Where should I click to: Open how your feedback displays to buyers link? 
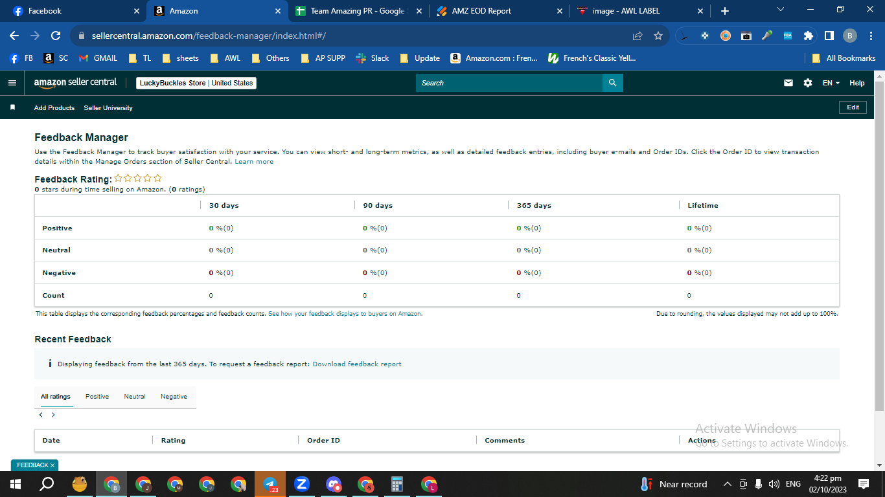[x=345, y=314]
